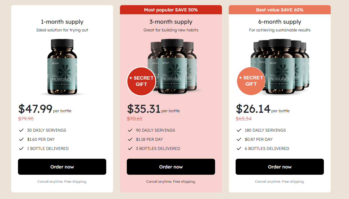Click Order now for 3-month supply
The width and height of the screenshot is (349, 199).
(171, 167)
